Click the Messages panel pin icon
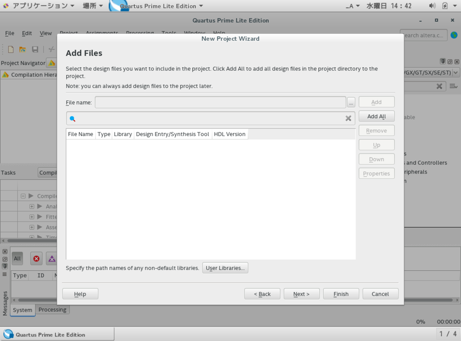461x341 pixels. pos(5,266)
